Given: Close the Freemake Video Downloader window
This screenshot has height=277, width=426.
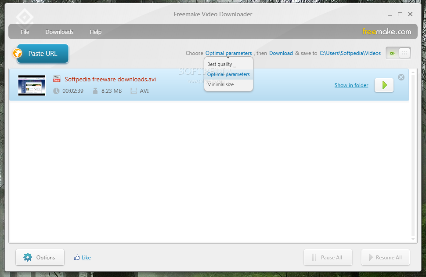Looking at the screenshot, I should (410, 14).
